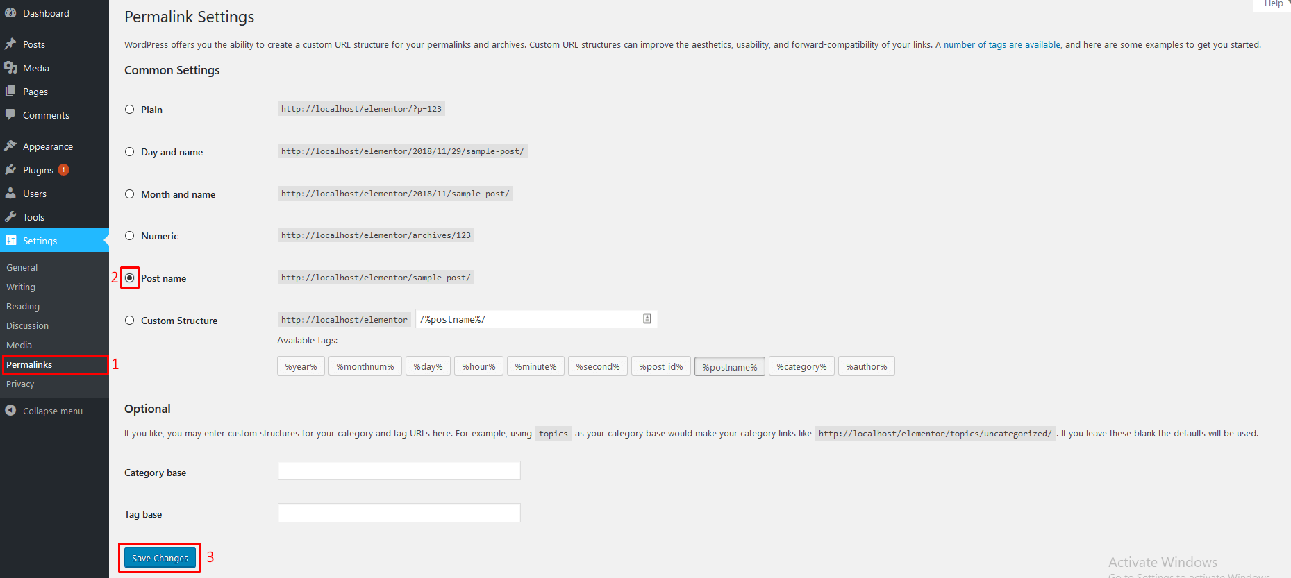Click the Pages icon in sidebar
This screenshot has height=578, width=1291.
click(10, 92)
